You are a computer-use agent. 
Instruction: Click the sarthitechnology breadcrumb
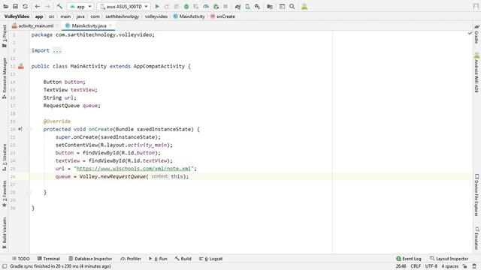122,16
